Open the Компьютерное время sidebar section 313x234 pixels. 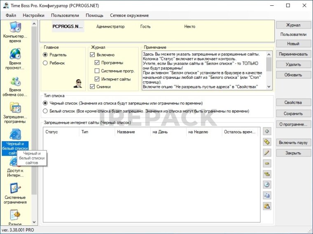point(15,32)
